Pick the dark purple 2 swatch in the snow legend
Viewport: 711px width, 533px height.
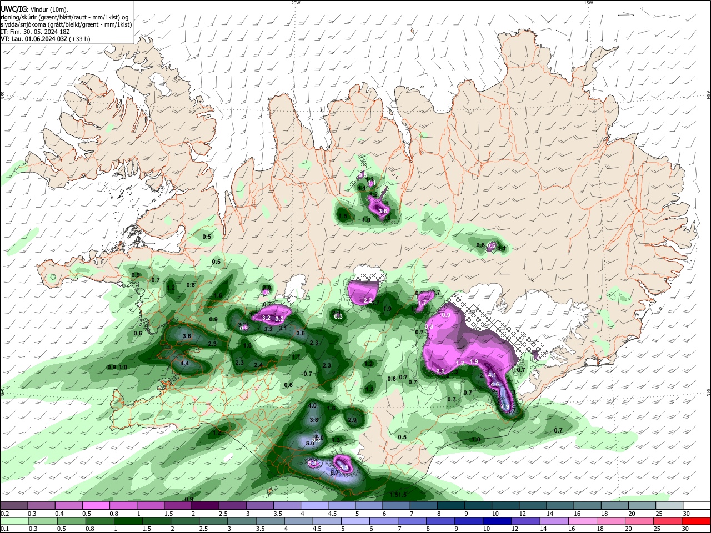click(204, 506)
